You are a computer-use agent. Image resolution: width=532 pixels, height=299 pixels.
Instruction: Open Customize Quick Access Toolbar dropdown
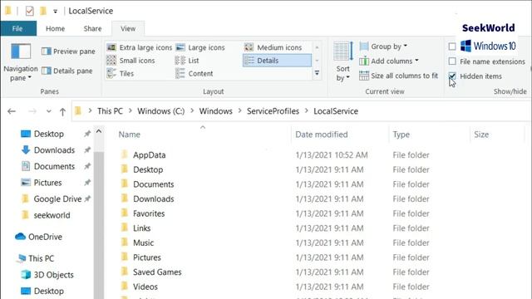(x=56, y=11)
